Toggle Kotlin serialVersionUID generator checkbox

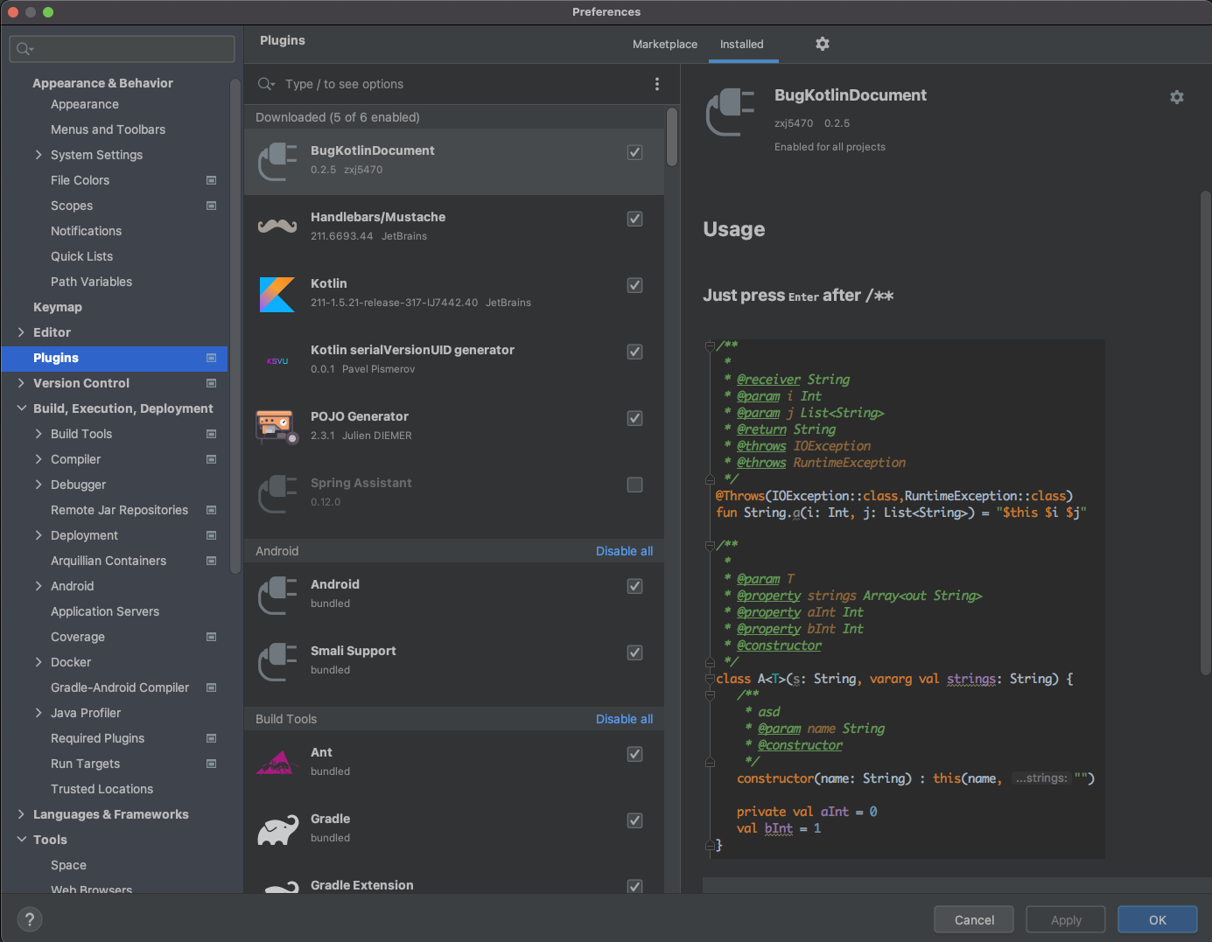(635, 352)
